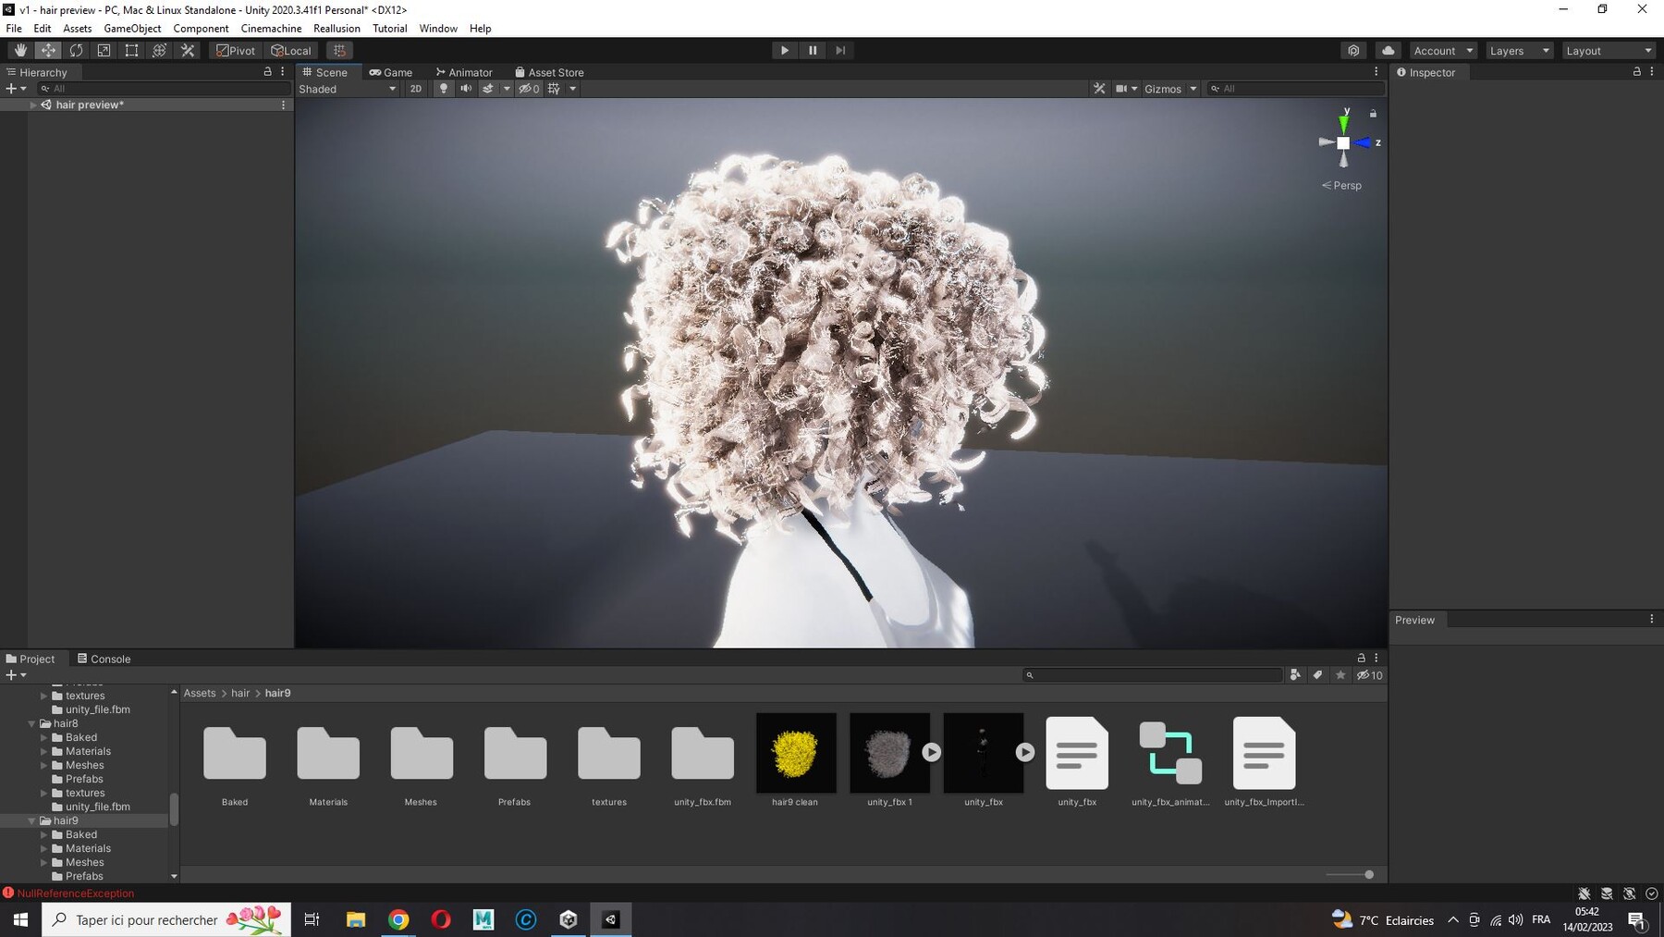
Task: Switch to the Game tab
Action: point(391,72)
